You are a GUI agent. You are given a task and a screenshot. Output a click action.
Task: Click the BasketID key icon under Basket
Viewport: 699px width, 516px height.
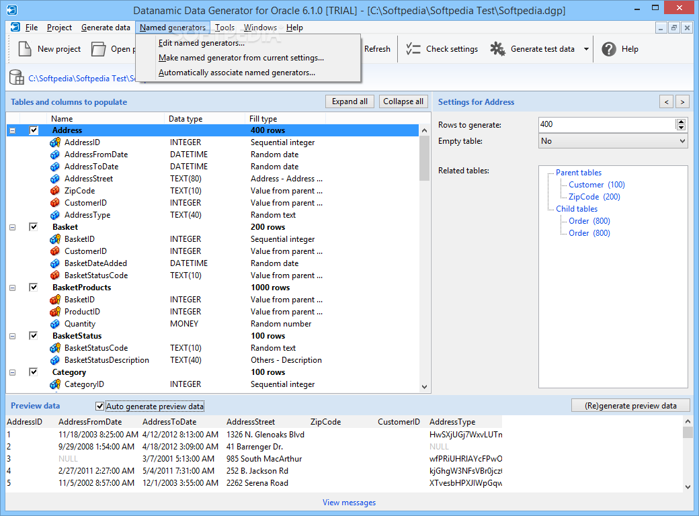[x=55, y=239]
